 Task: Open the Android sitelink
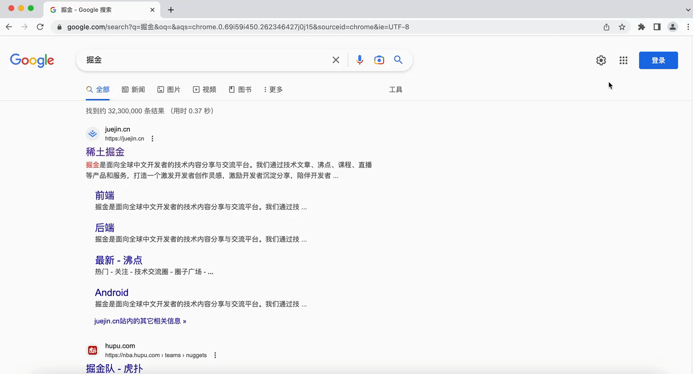111,292
